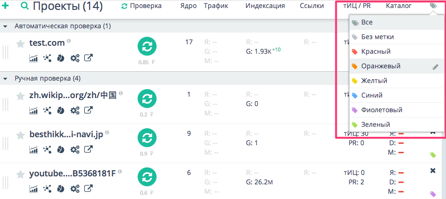This screenshot has width=446, height=199.
Task: Collapse the Автоматическая проверка group
Action: click(5, 26)
